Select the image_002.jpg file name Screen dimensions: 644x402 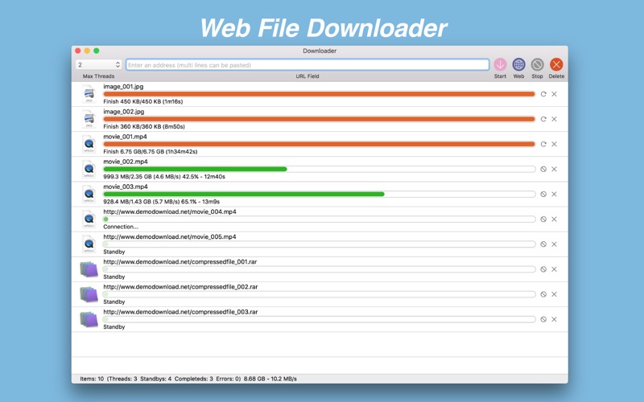(x=124, y=112)
